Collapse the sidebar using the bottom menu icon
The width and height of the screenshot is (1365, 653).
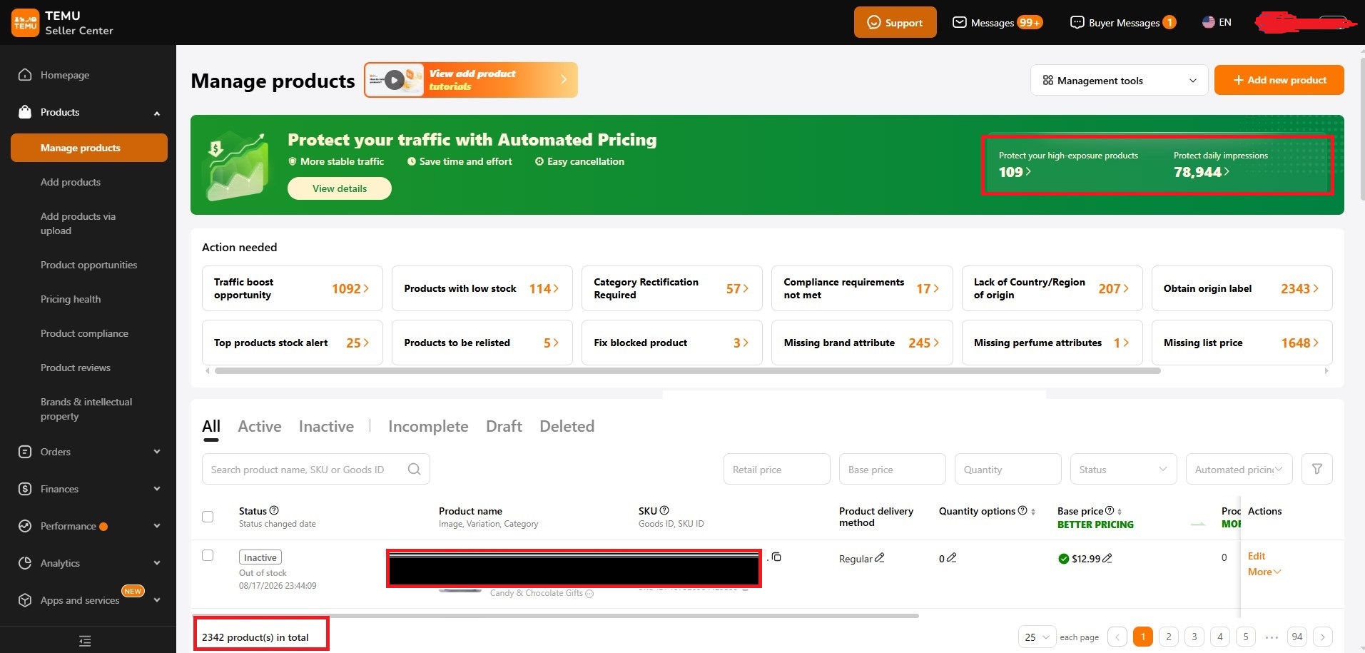tap(85, 641)
